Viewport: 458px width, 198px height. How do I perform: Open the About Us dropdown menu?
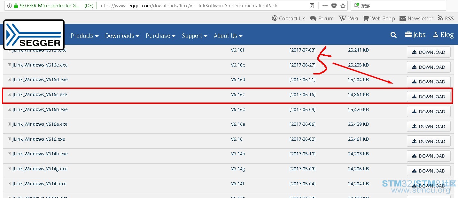coord(228,36)
